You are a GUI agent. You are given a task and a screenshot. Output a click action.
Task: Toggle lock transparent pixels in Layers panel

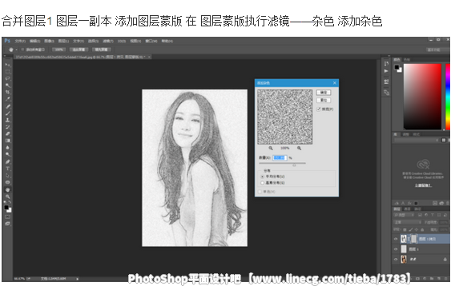pyautogui.click(x=405, y=229)
